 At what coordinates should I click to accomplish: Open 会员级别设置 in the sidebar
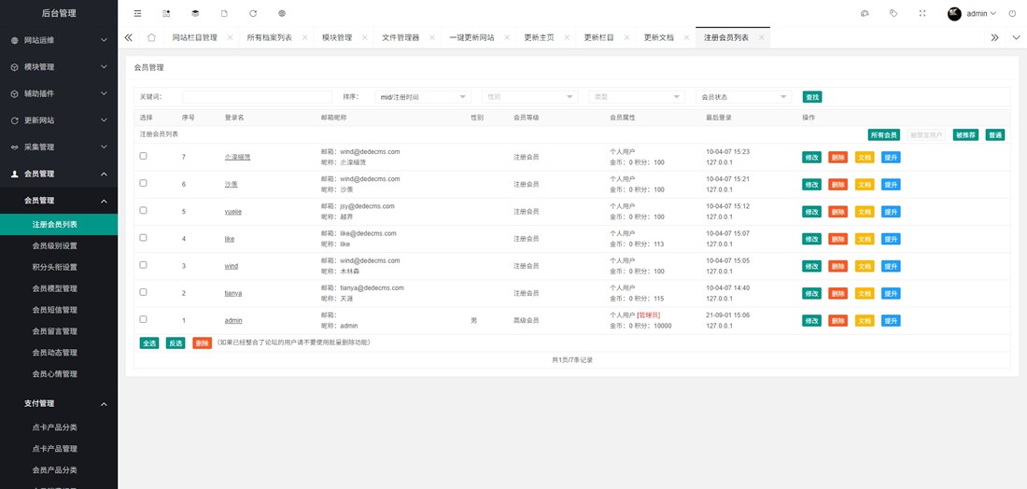click(55, 245)
